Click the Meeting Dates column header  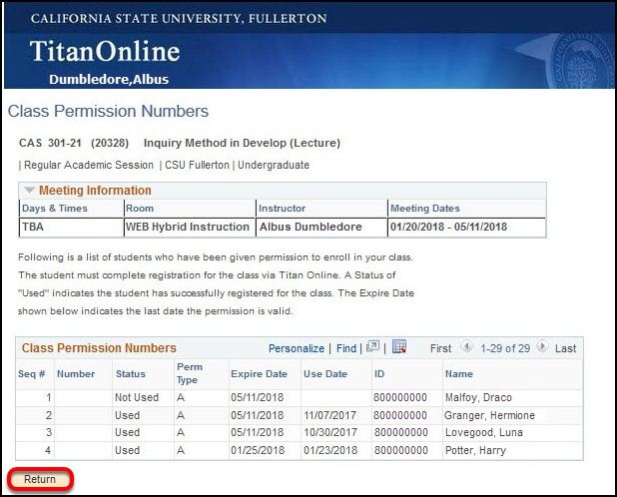[425, 209]
